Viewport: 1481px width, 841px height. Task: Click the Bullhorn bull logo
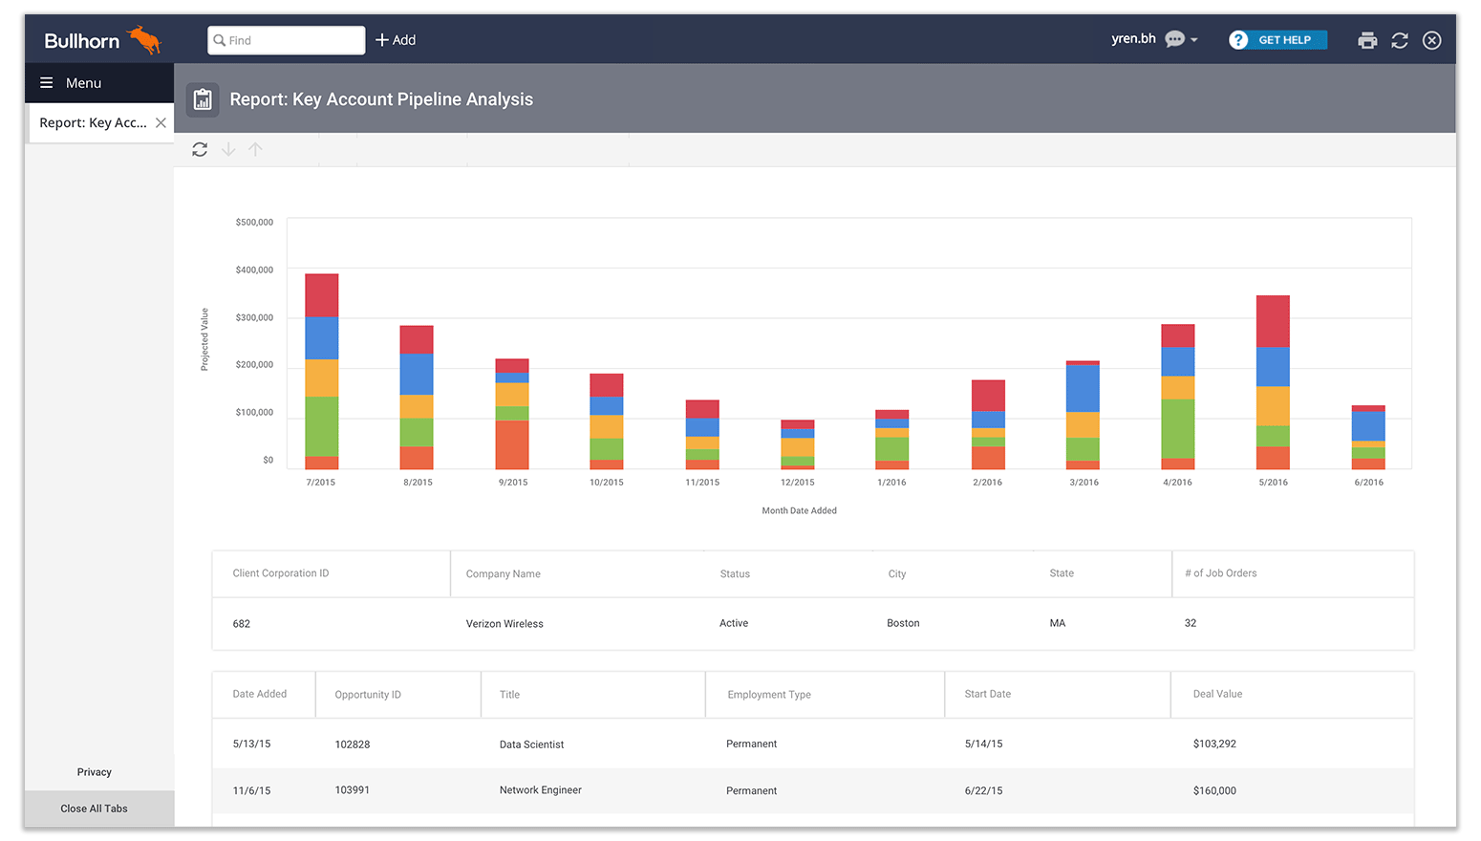coord(145,40)
